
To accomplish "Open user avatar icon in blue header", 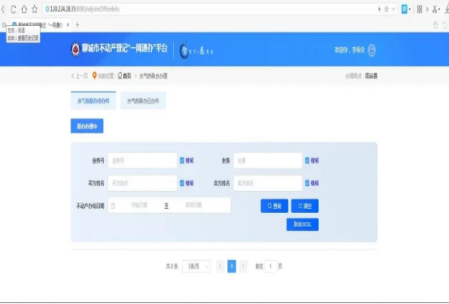I will click(x=371, y=50).
